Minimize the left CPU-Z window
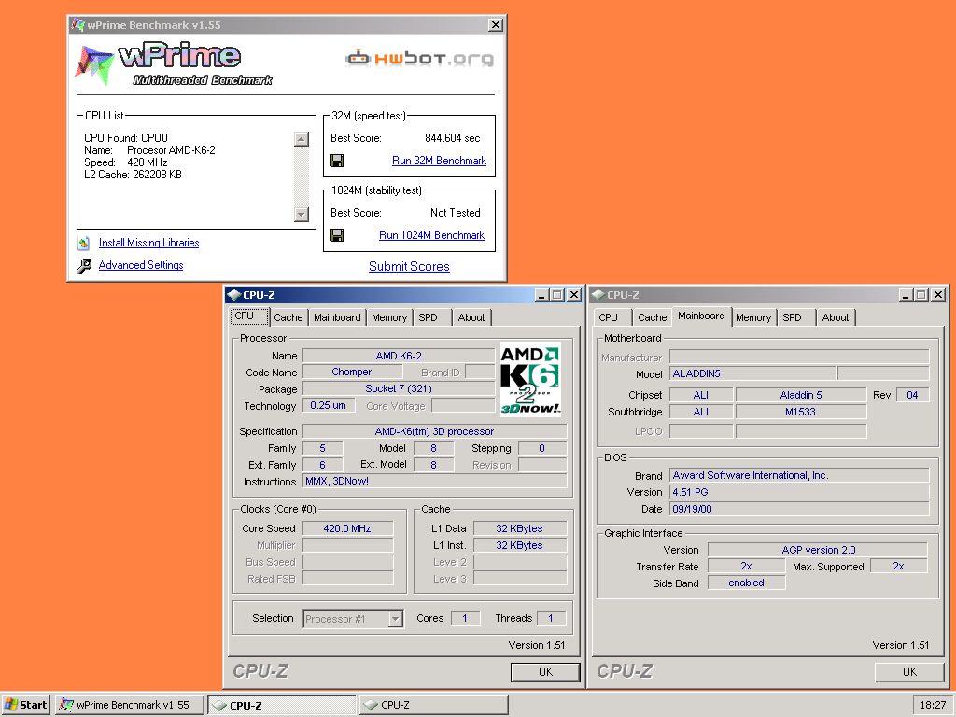Screen dimensions: 956x717 541,295
